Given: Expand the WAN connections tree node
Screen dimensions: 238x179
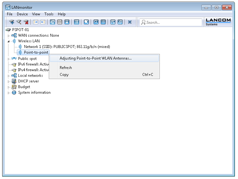Looking at the screenshot, I should (9, 36).
